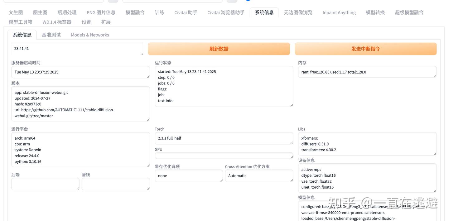Click the Libs box resize handle
449x221 pixels.
[435, 153]
